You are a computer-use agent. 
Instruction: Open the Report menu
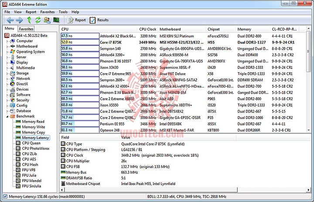pyautogui.click(x=31, y=12)
